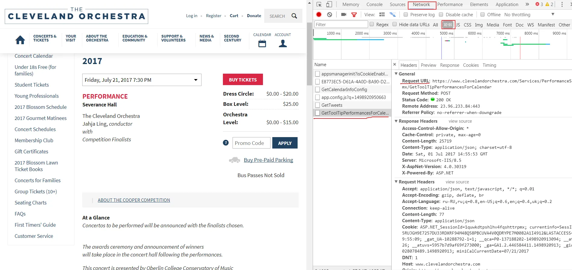Switch to the Preview tab of the request

428,65
